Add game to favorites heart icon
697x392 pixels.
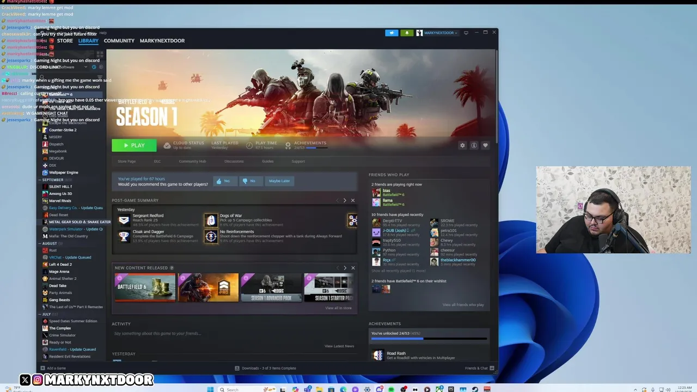(x=485, y=145)
